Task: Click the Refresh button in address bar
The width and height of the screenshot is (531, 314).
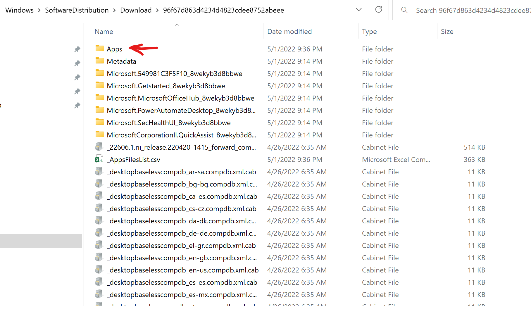Action: point(379,10)
